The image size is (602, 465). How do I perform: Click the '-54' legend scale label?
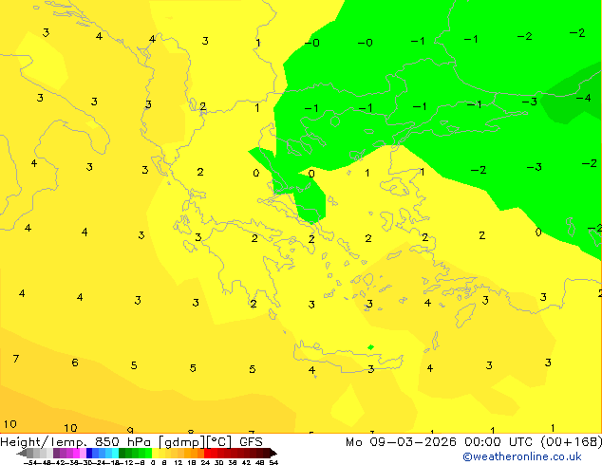[x=31, y=462]
